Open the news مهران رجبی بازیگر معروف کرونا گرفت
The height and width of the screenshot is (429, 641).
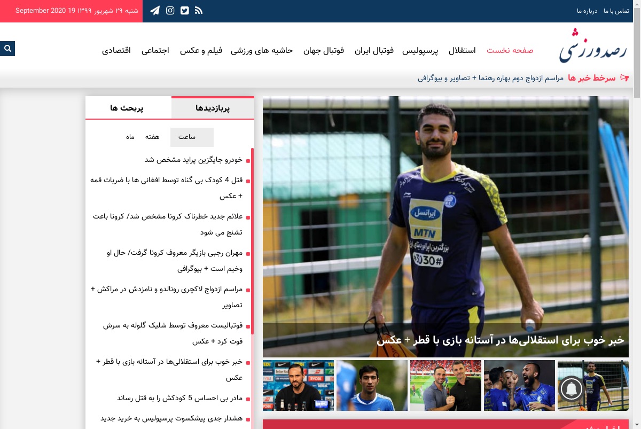pos(174,261)
